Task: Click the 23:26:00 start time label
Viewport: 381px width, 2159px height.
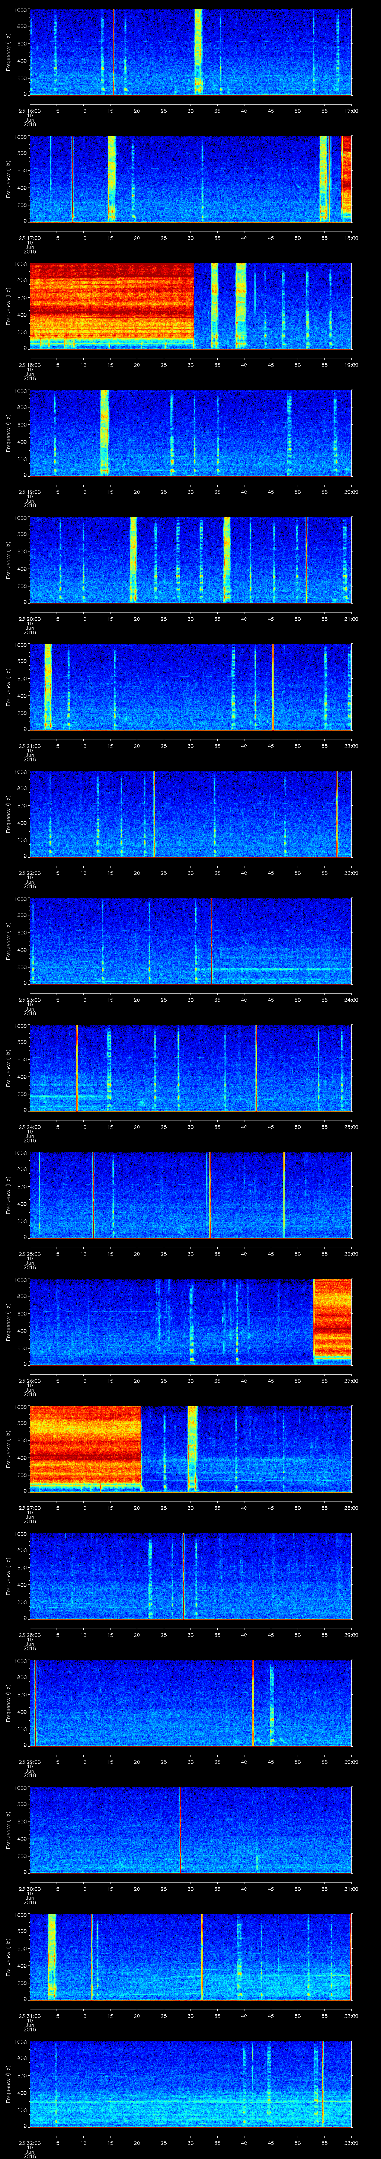Action: (29, 1381)
